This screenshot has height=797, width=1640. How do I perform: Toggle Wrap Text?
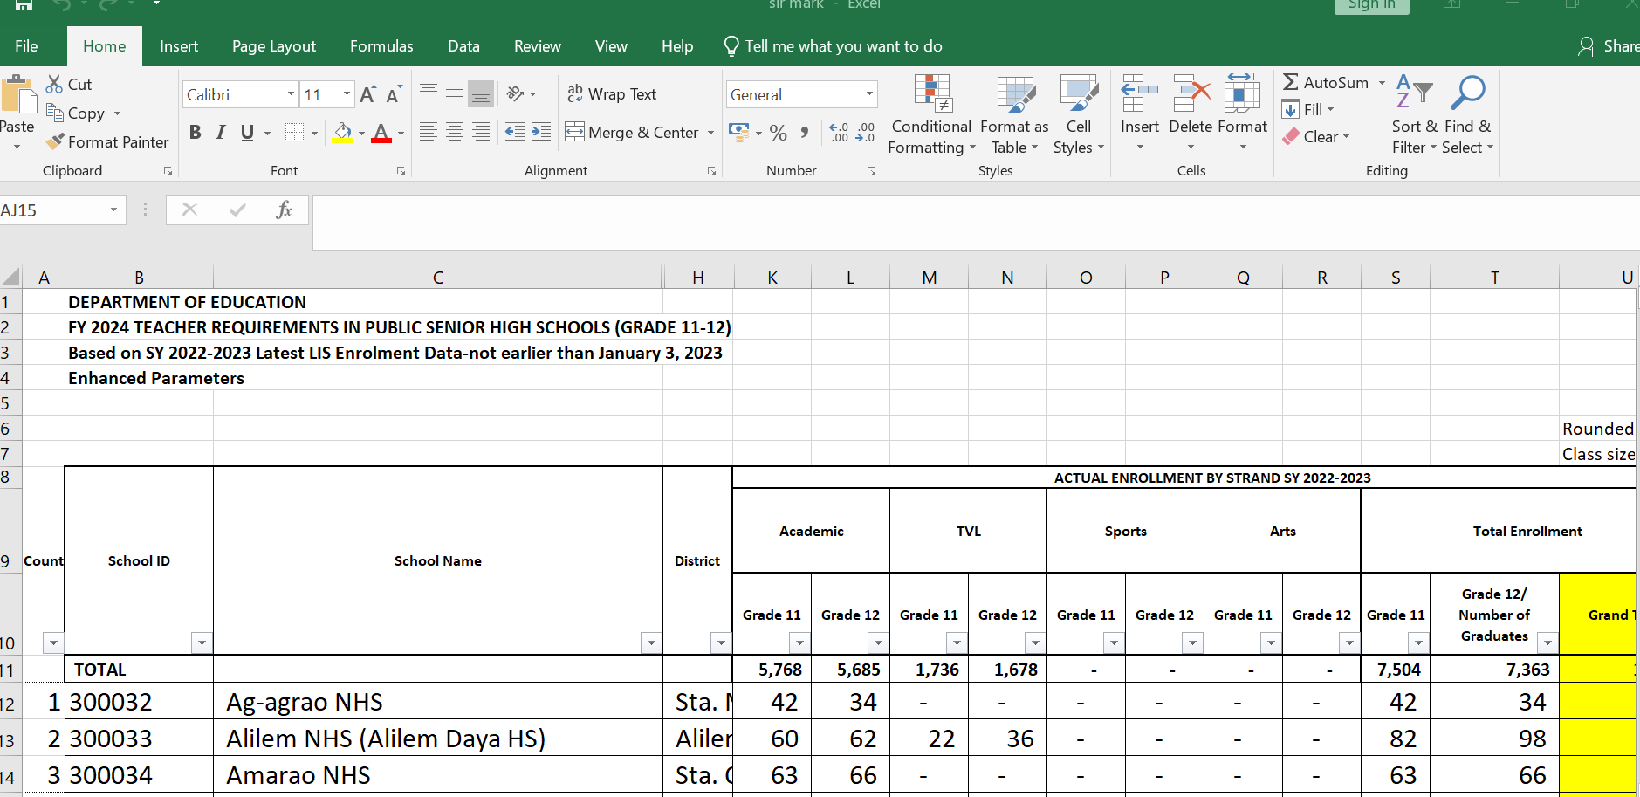(x=612, y=93)
